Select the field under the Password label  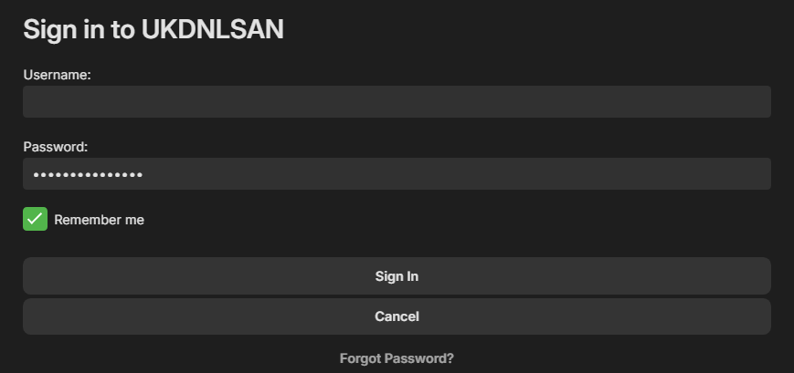pyautogui.click(x=397, y=174)
